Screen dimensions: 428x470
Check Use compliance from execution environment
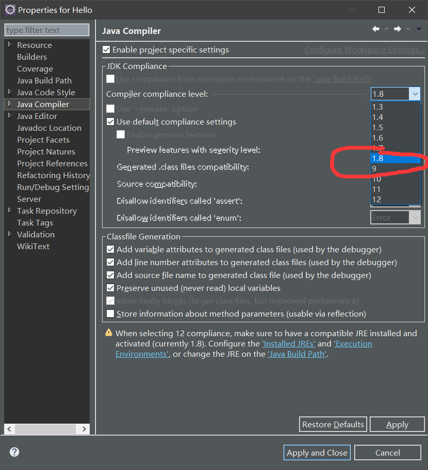(110, 79)
